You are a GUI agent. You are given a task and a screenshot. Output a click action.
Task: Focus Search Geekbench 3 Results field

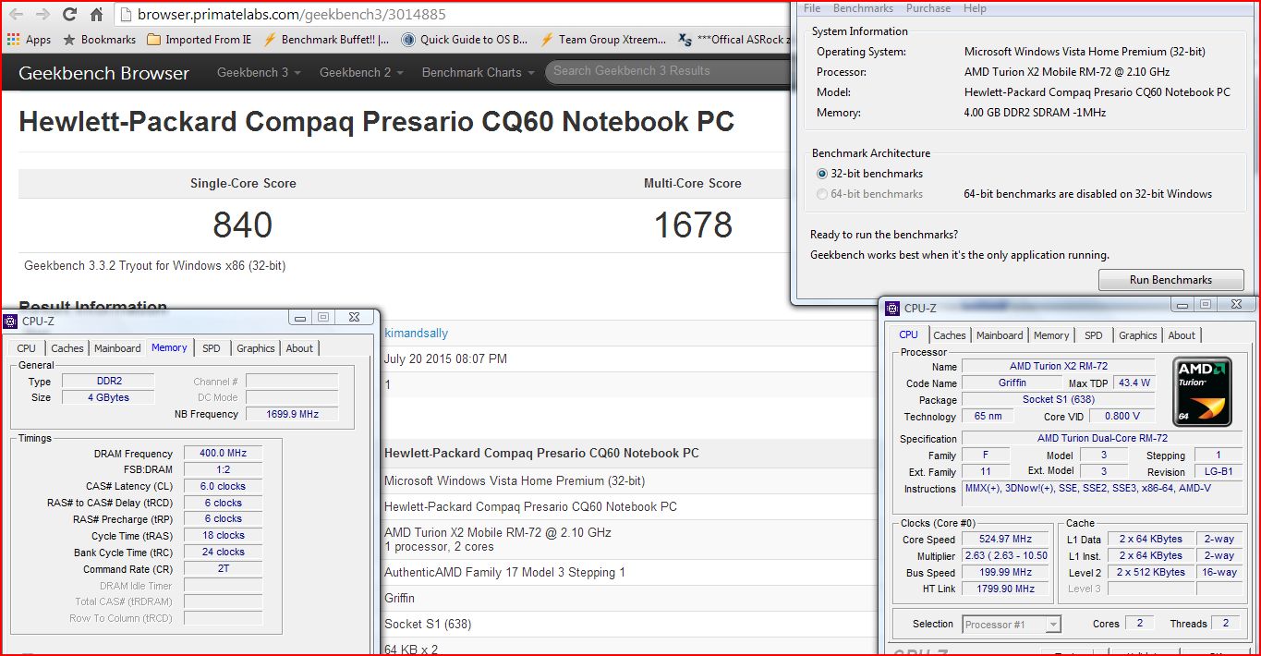tap(667, 71)
